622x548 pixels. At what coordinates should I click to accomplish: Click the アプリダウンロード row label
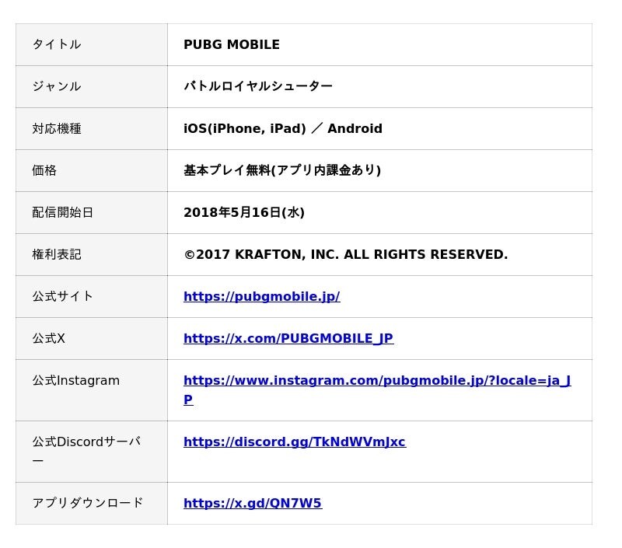point(87,503)
